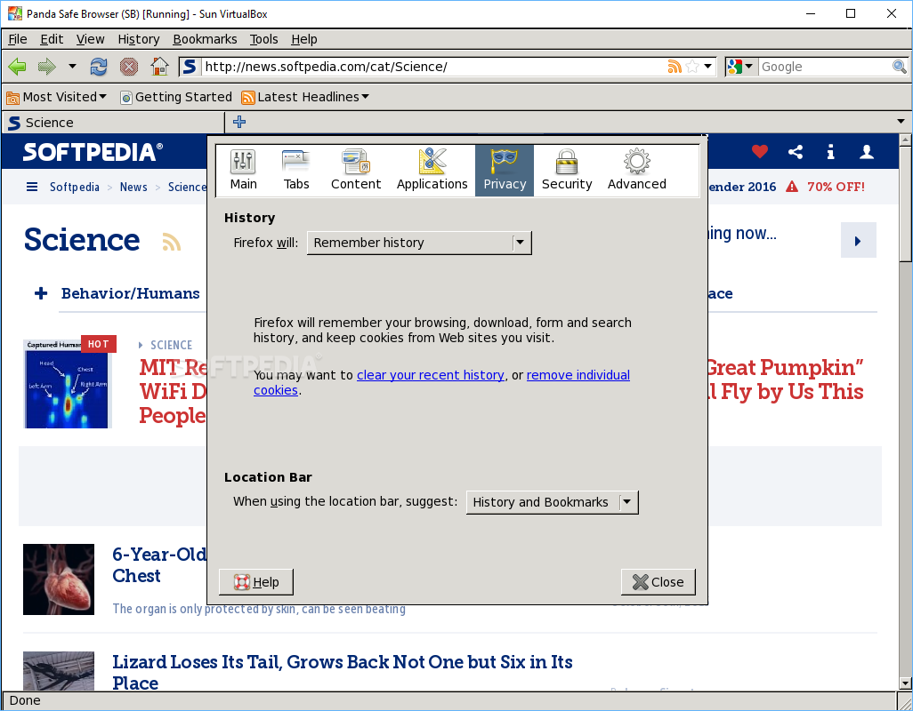The width and height of the screenshot is (913, 711).
Task: Open the File menu
Action: coord(18,39)
